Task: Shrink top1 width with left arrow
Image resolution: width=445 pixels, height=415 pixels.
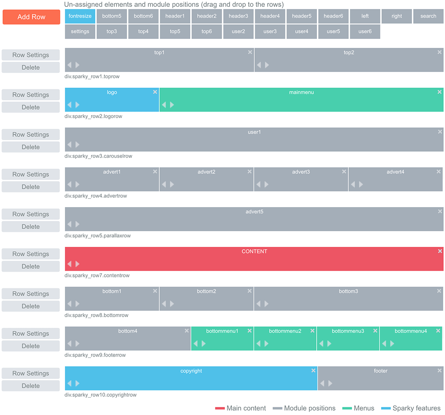Action: tap(70, 65)
